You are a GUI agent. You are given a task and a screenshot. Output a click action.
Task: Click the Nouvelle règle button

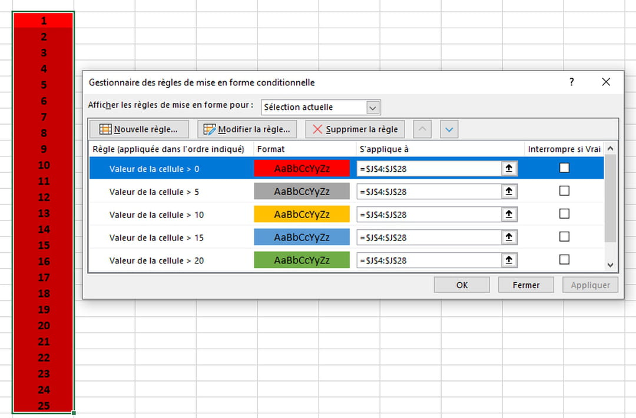pyautogui.click(x=139, y=129)
